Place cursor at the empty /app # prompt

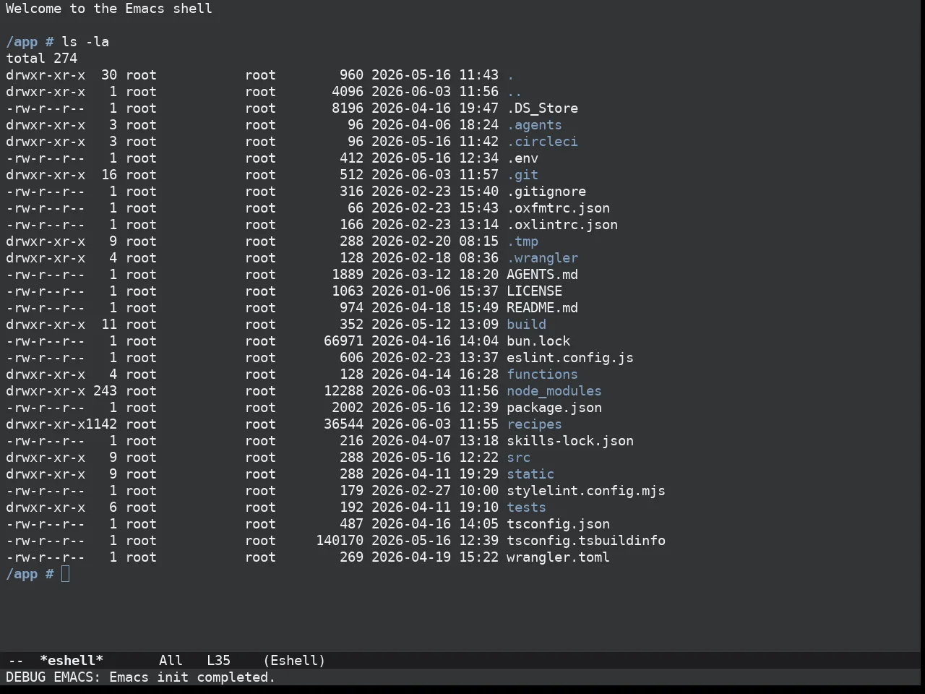[65, 574]
